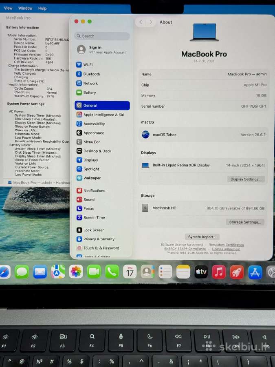
Task: Open Apple TV from the Dock
Action: pos(201,272)
